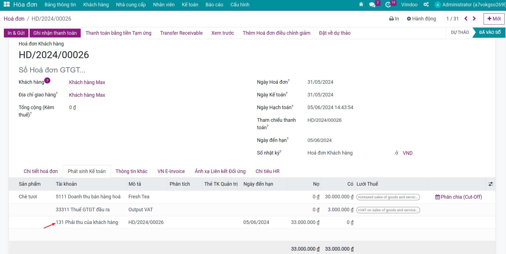Viewport: 506px width, 254px height.
Task: Open the conversations messages icon
Action: [x=372, y=5]
